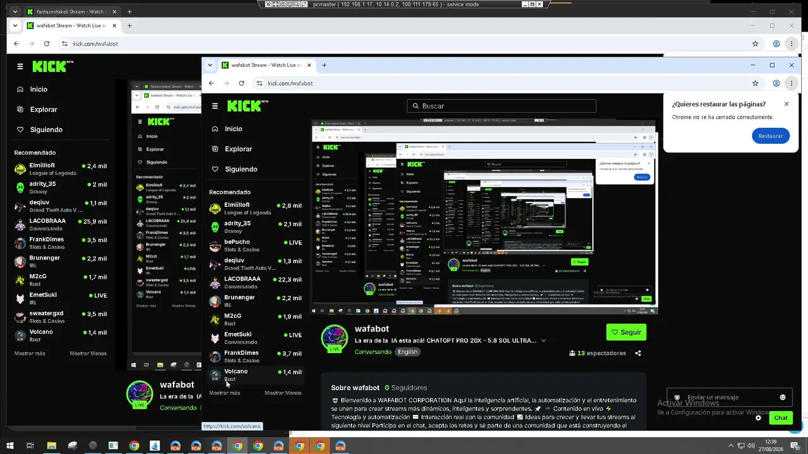Open chat settings gear
Screen dimensions: 808x454
759,418
